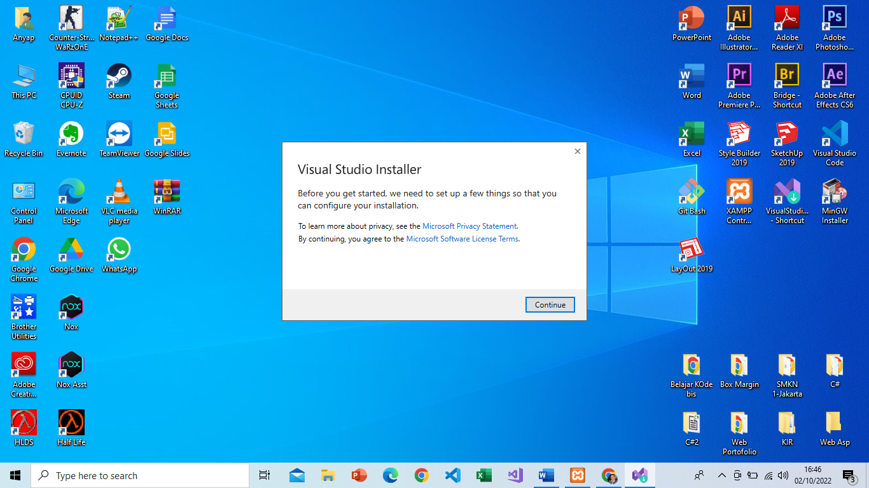Viewport: 869px width, 488px height.
Task: Select the Recycle Bin icon
Action: 24,140
